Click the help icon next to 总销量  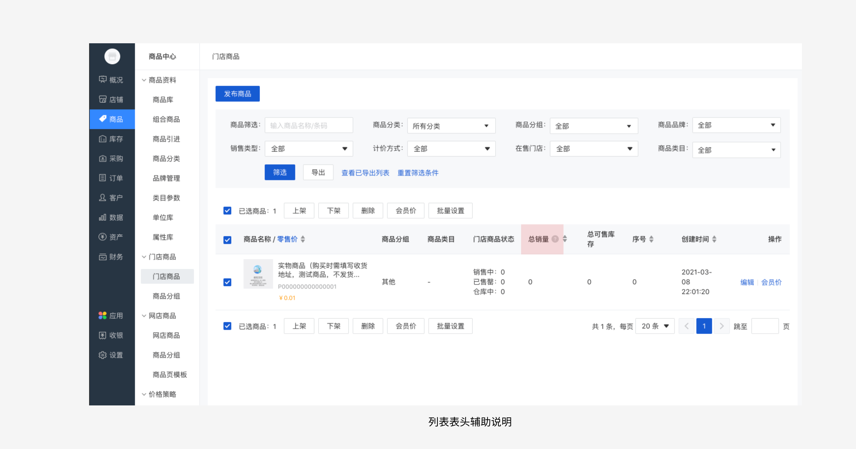point(555,239)
